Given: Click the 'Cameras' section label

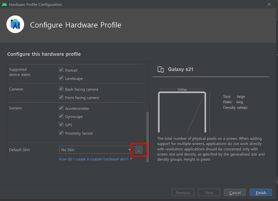Looking at the screenshot, I should click(16, 89).
